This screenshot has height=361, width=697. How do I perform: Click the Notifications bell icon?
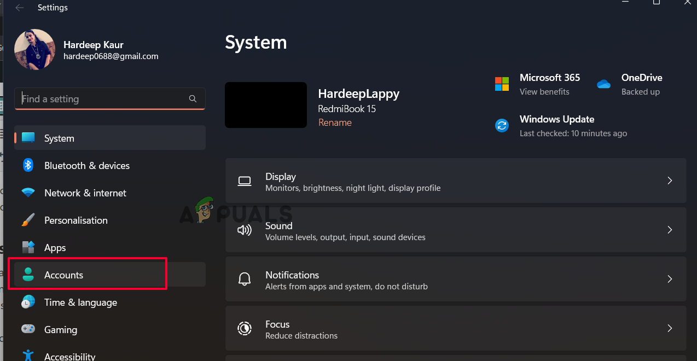coord(245,279)
